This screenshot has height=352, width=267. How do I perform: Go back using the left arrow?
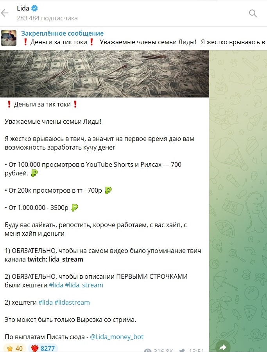click(x=5, y=13)
